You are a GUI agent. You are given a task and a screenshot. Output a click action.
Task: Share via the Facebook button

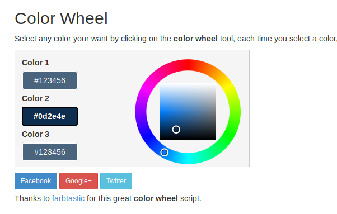tap(36, 181)
